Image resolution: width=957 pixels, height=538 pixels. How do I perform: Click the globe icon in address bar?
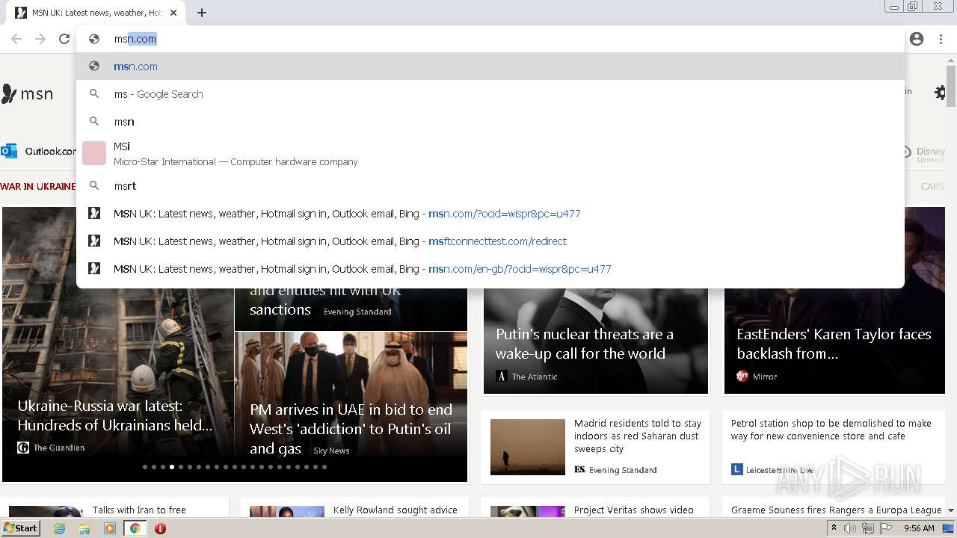[x=94, y=39]
